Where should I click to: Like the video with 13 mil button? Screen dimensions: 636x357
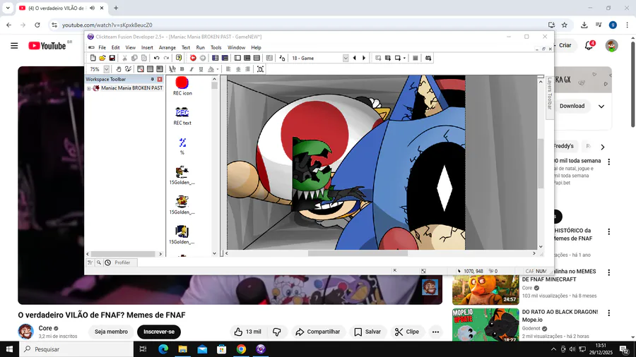coord(248,332)
